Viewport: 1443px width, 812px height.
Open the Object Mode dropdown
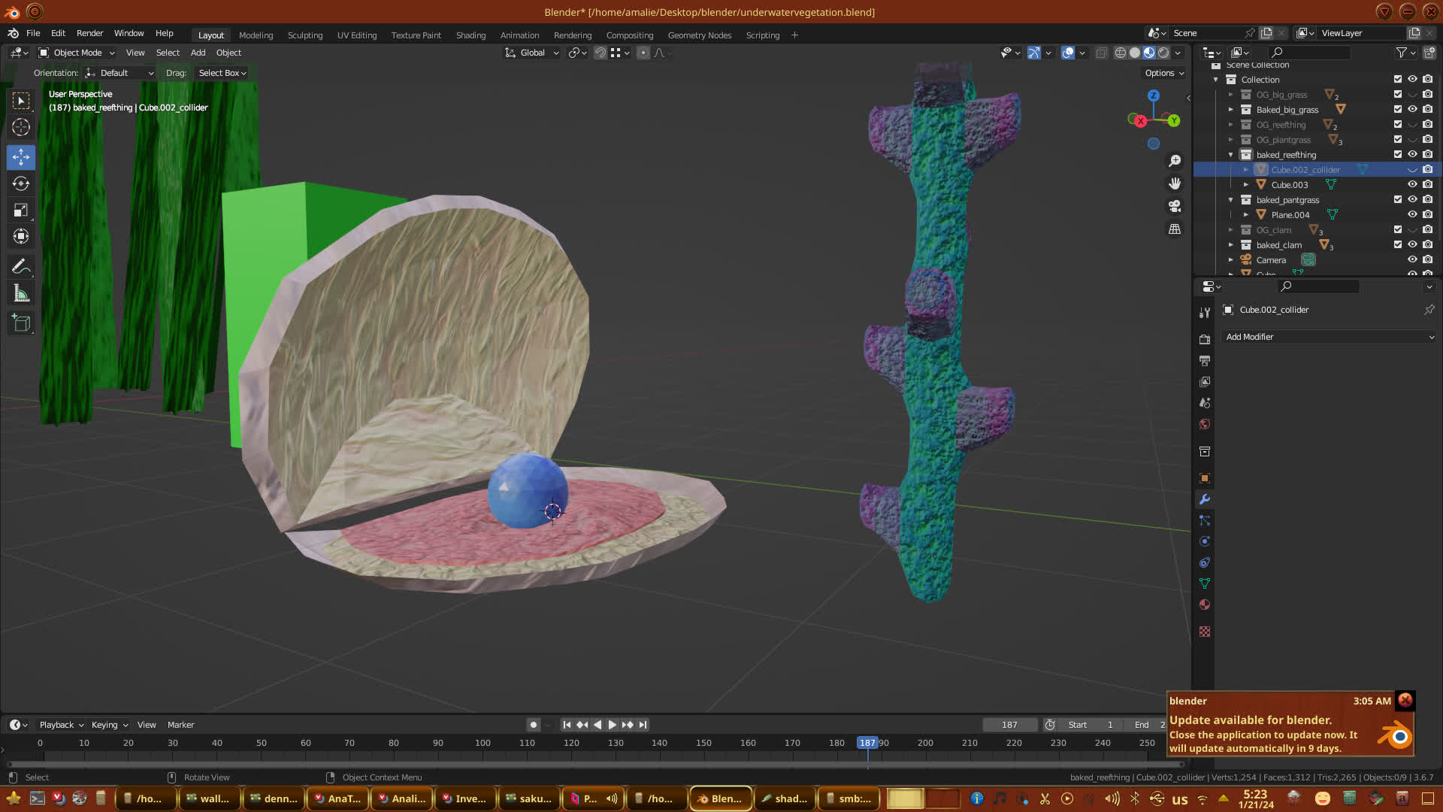point(77,53)
